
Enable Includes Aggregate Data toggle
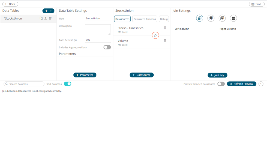pos(107,47)
